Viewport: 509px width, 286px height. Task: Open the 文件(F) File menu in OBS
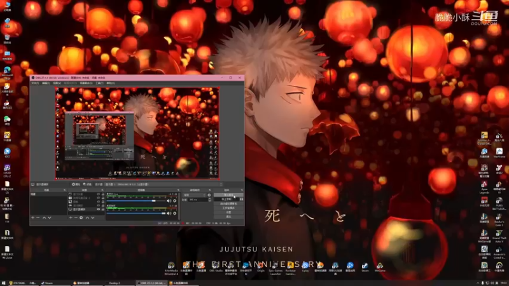coord(35,83)
